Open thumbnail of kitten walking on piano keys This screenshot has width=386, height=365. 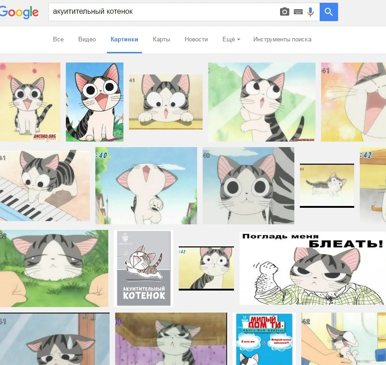[45, 185]
